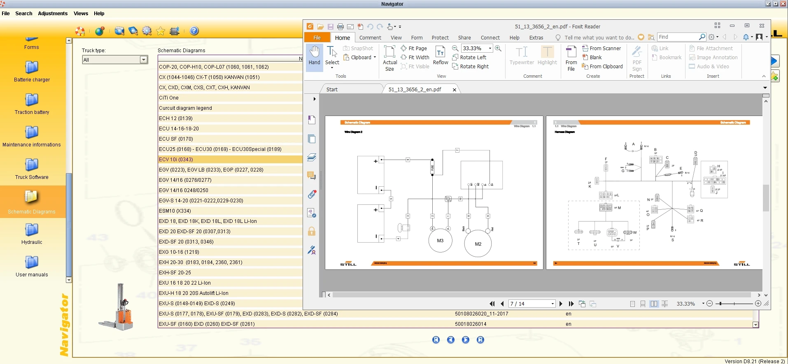The image size is (788, 364).
Task: Switch to the Protect ribbon tab
Action: 440,37
